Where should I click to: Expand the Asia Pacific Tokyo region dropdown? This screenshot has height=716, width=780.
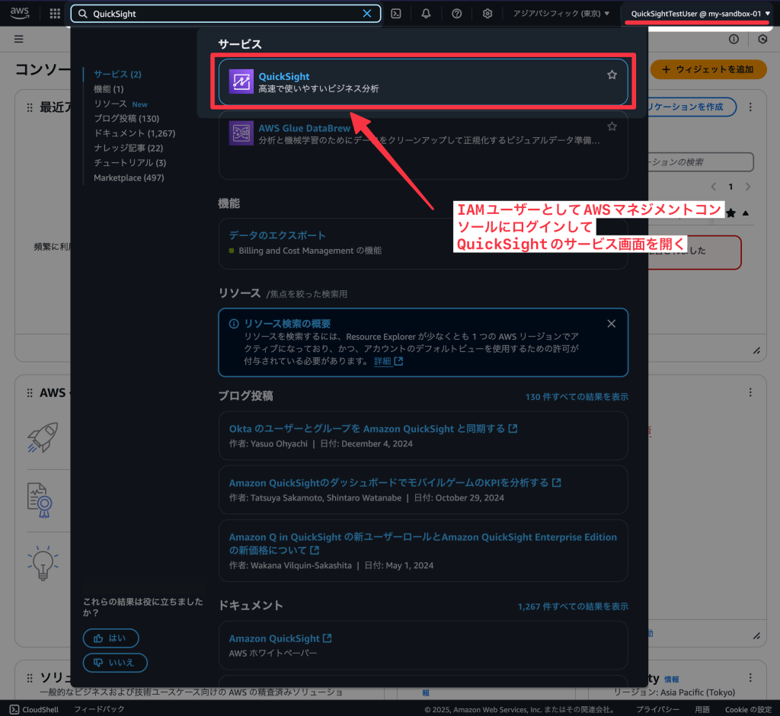tap(561, 14)
